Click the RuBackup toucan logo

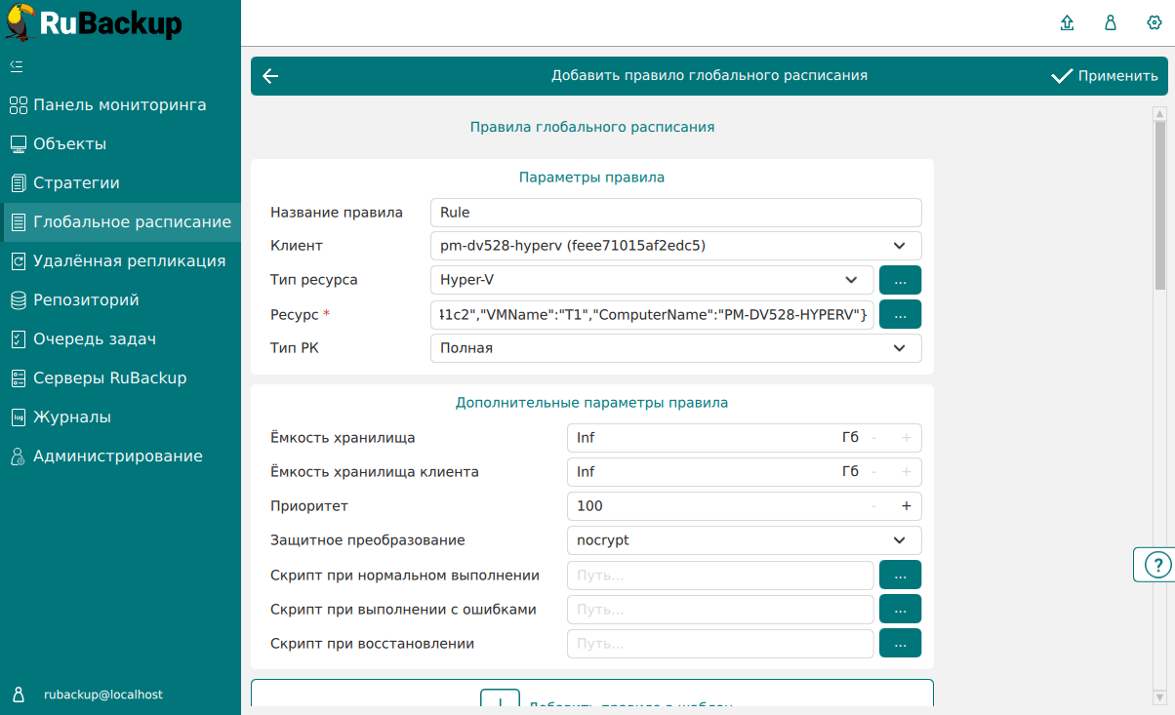click(x=21, y=23)
